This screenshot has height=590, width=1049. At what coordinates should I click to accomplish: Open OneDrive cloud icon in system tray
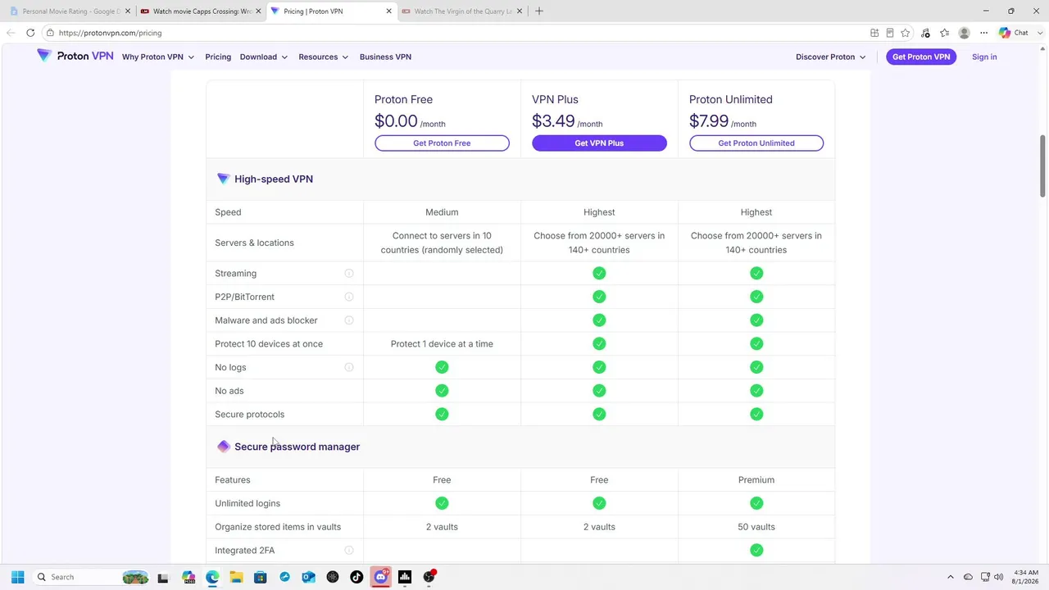click(x=968, y=577)
